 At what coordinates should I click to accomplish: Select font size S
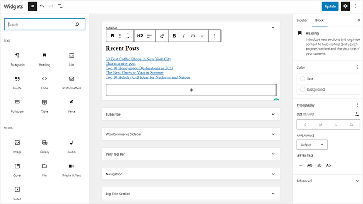[x=305, y=125]
